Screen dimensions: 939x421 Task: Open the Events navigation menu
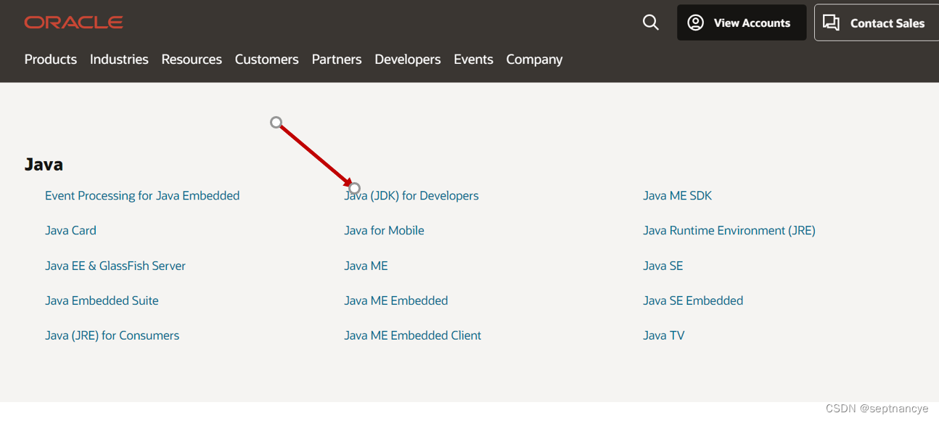click(473, 59)
